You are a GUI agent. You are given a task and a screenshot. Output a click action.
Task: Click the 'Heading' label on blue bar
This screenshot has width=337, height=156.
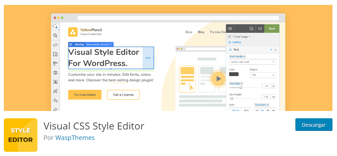pyautogui.click(x=79, y=44)
